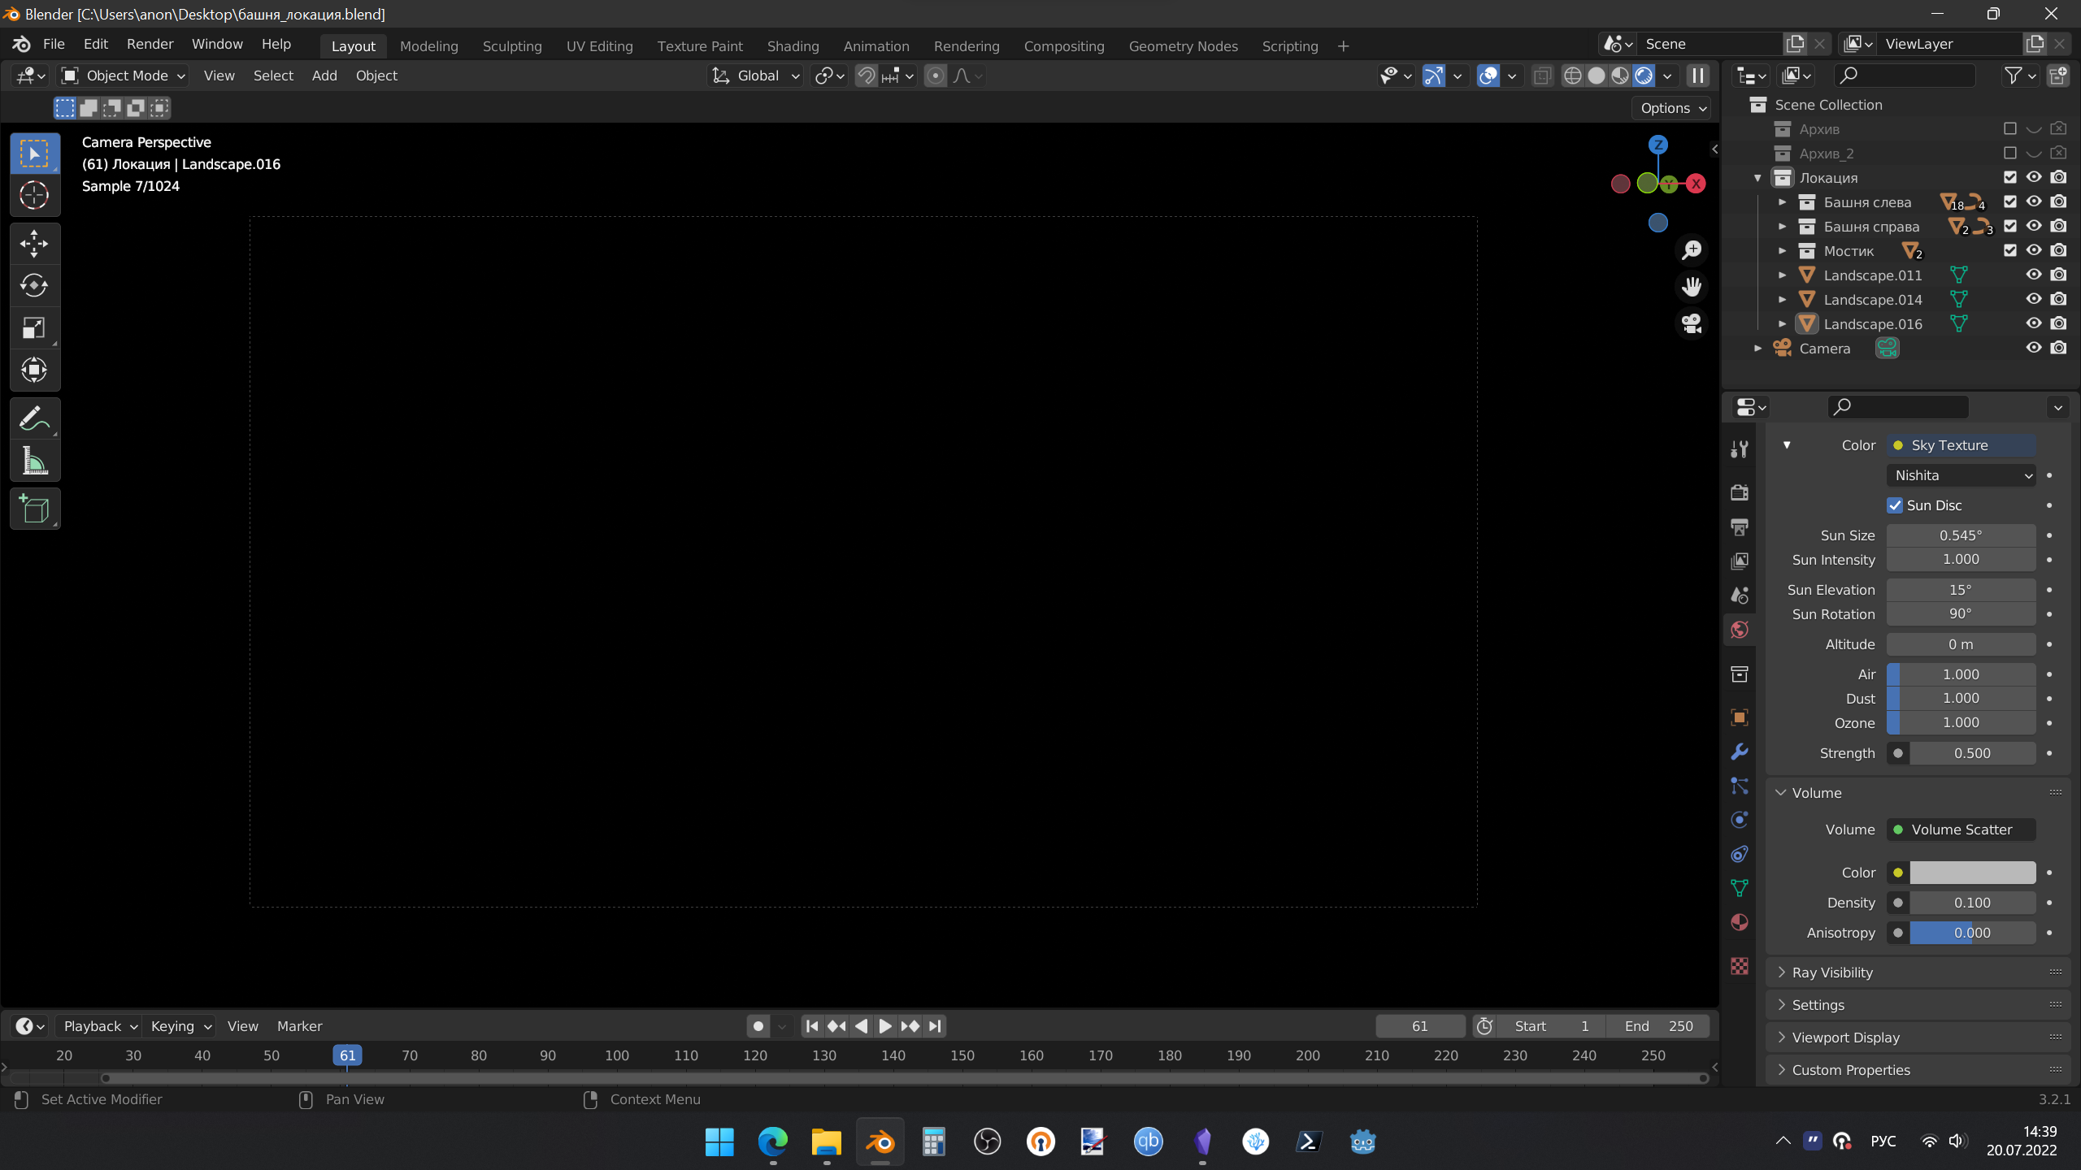Click the viewport Options button
This screenshot has width=2081, height=1170.
[1672, 108]
